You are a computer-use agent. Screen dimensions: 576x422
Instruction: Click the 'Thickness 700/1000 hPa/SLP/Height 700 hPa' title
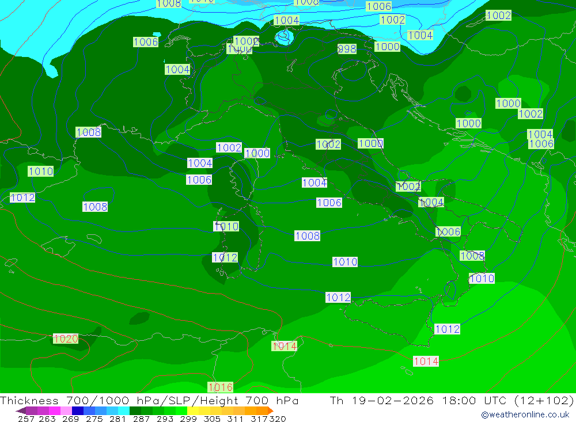point(149,400)
